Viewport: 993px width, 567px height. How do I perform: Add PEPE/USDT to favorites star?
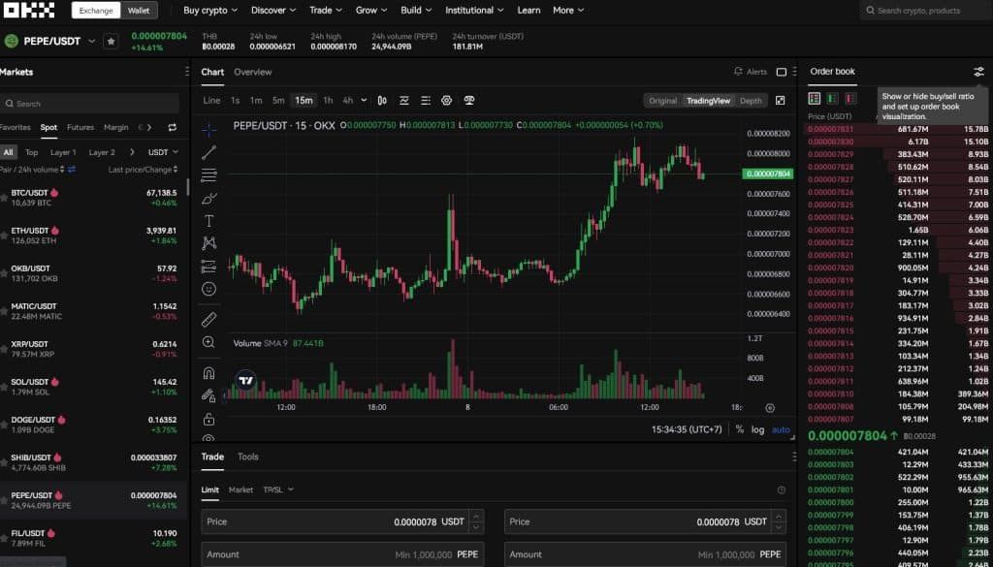pyautogui.click(x=111, y=41)
